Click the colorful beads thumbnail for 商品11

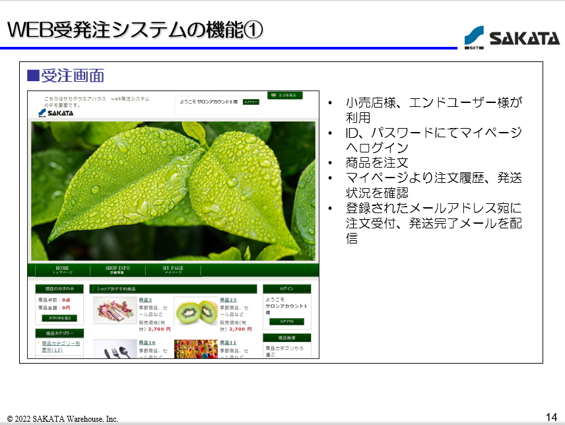[196, 348]
